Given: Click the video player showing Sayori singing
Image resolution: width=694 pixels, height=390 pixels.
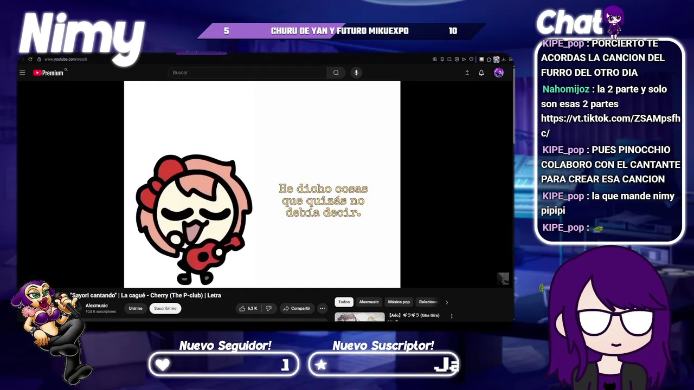Looking at the screenshot, I should (262, 184).
